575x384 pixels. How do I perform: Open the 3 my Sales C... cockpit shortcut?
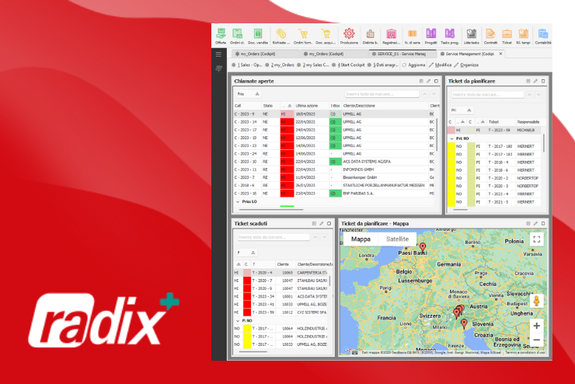[x=313, y=65]
